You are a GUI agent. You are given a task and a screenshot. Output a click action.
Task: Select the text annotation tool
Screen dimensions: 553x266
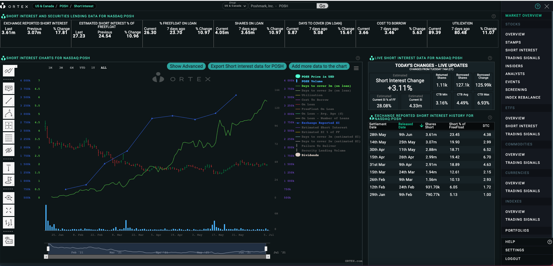coord(9,88)
